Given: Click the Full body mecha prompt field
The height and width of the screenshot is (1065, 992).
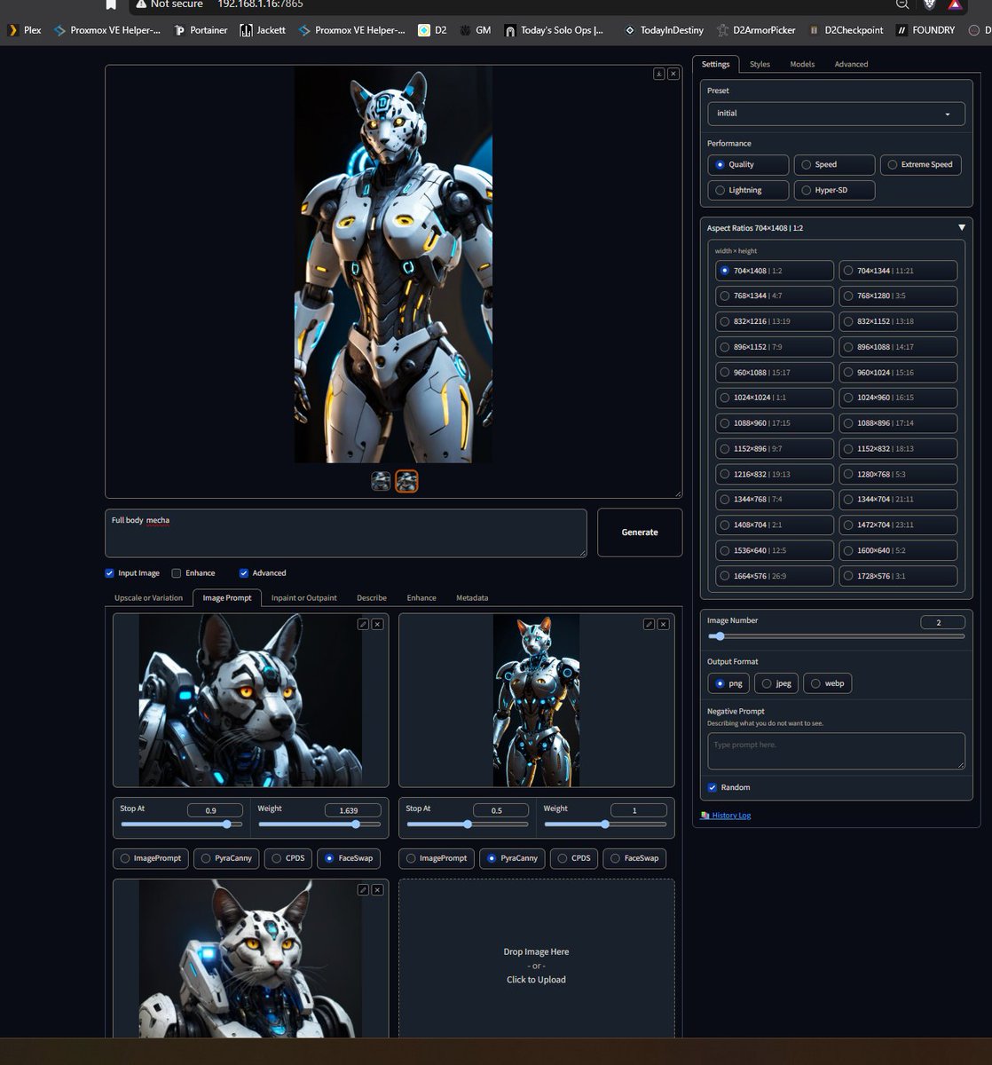Looking at the screenshot, I should click(x=346, y=532).
